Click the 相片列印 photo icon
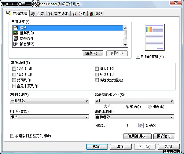 coord(16,33)
